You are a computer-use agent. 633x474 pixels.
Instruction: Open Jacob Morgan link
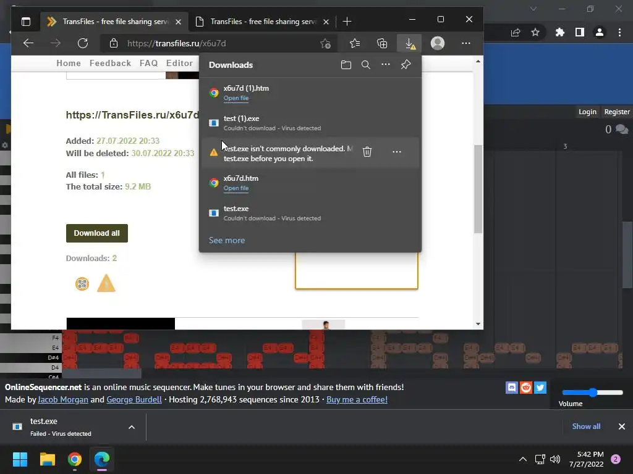pyautogui.click(x=63, y=399)
